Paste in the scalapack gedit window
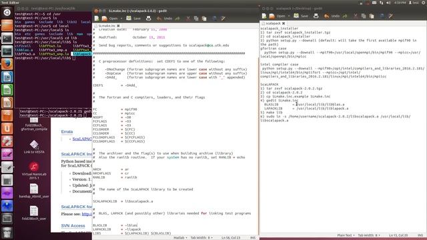 [x=372, y=16]
